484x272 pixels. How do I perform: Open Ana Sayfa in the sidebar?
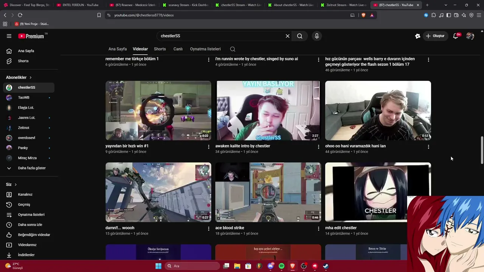tap(29, 51)
